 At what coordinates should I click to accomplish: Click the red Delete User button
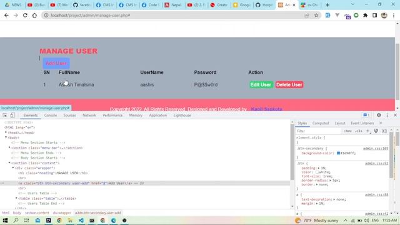pos(289,85)
